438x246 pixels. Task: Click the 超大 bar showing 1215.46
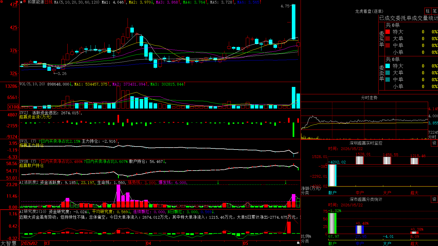(x=414, y=161)
